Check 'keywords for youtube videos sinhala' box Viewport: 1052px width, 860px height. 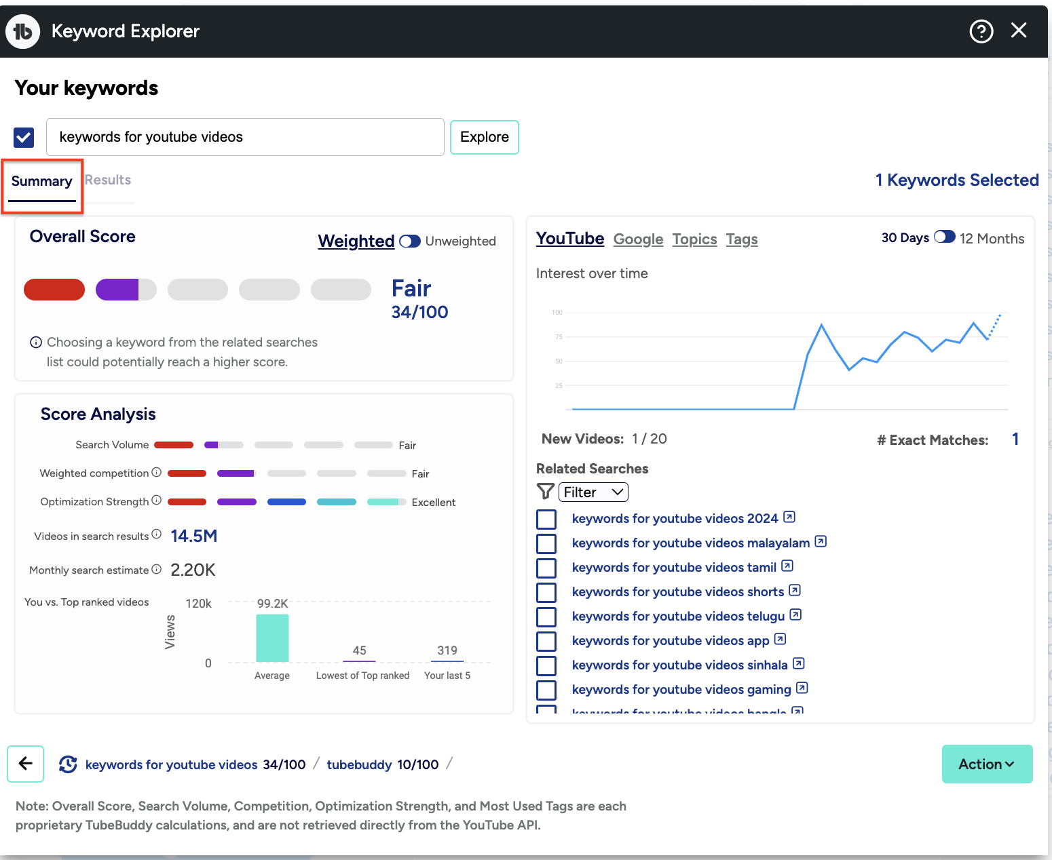(546, 666)
